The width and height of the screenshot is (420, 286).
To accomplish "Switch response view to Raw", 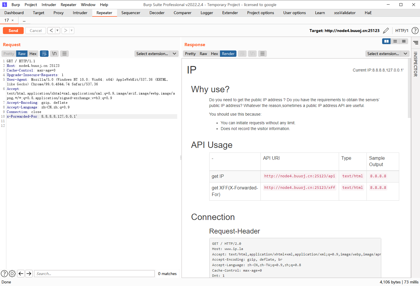I will (203, 54).
